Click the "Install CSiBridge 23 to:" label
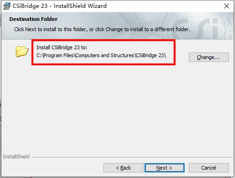Image resolution: width=235 pixels, height=178 pixels. 62,47
